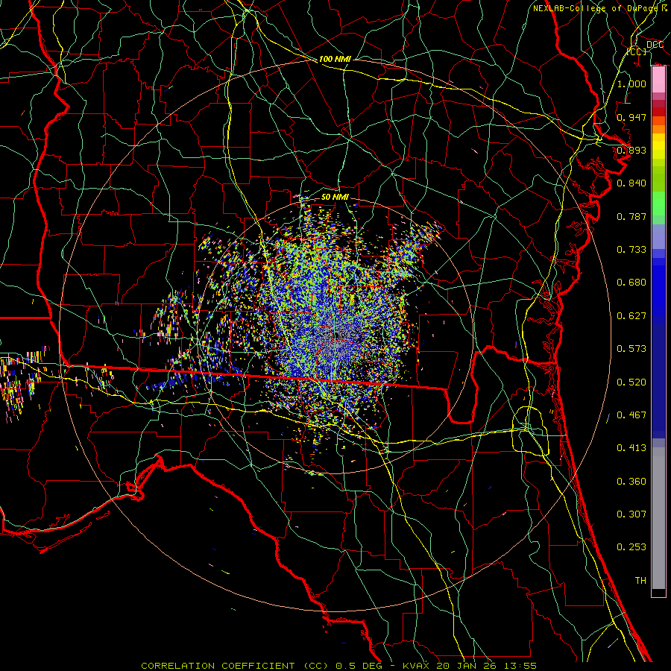
Task: Select the 0.253 legend value
Action: coord(631,547)
